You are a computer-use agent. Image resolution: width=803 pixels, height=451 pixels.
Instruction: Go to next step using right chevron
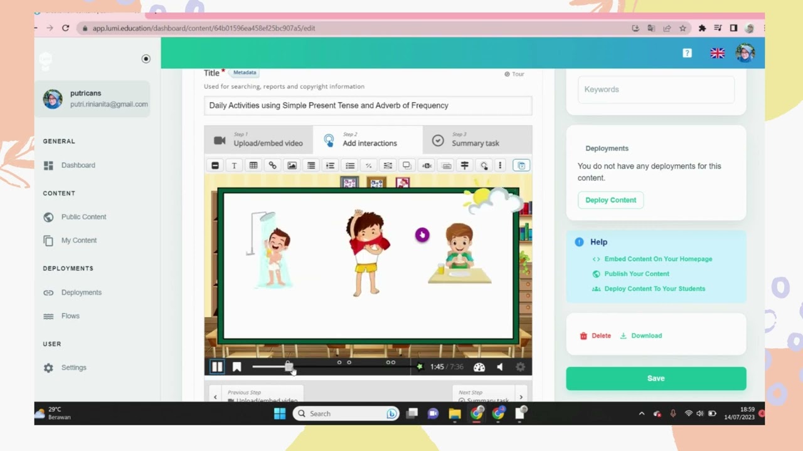(521, 397)
